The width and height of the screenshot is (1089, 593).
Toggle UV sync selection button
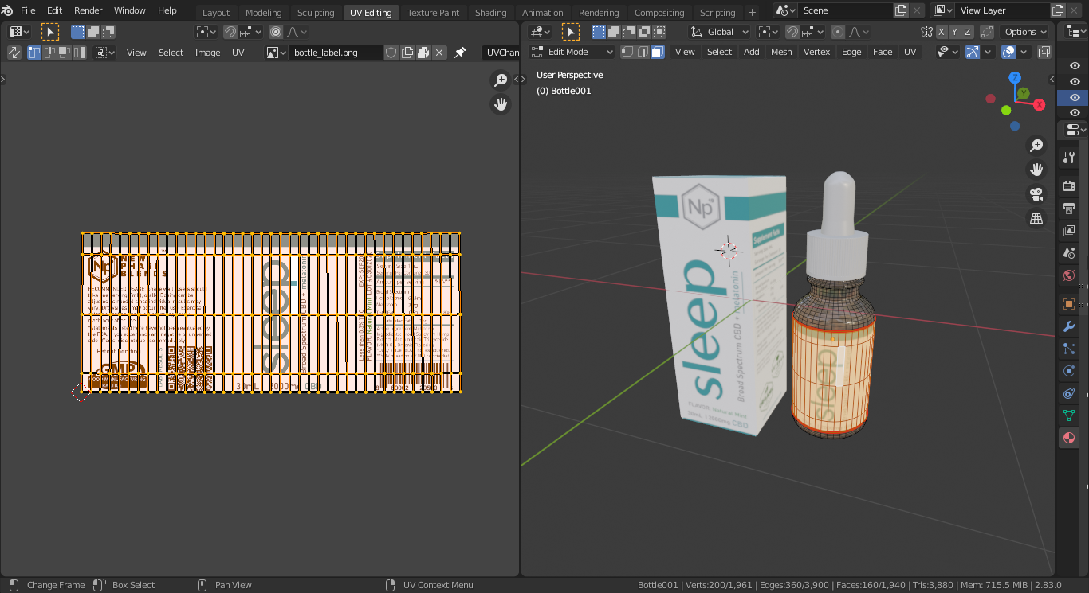[14, 53]
